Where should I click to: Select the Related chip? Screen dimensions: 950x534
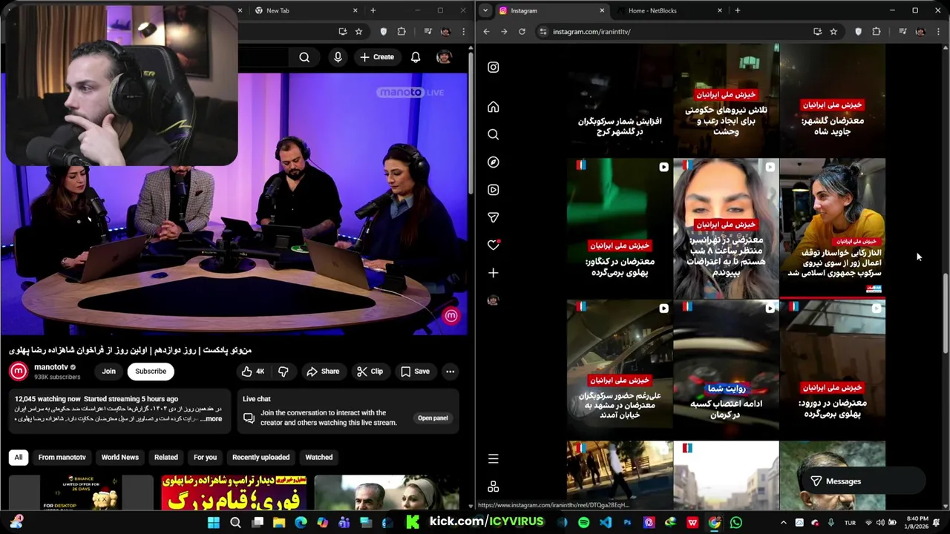[166, 457]
